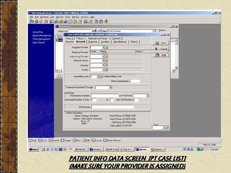The width and height of the screenshot is (231, 173).
Task: Open the Last Visit Date dropdown
Action: pyautogui.click(x=148, y=96)
